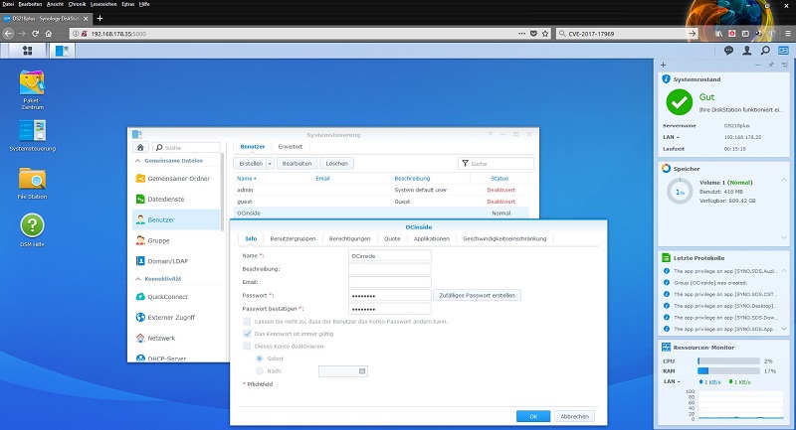Click home icon in Systemsteuerung
This screenshot has width=796, height=430.
pos(140,147)
